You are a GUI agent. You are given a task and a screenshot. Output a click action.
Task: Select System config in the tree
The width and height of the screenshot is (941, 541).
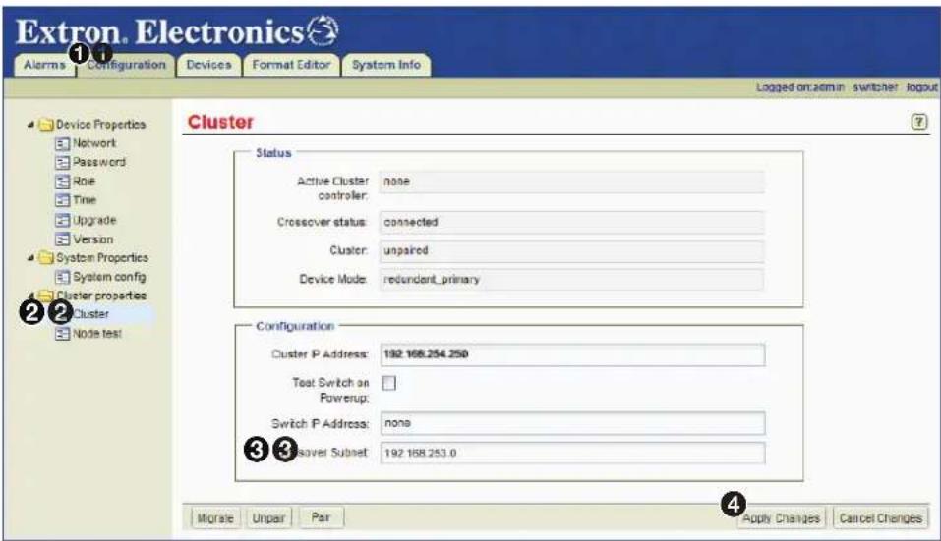click(x=109, y=277)
